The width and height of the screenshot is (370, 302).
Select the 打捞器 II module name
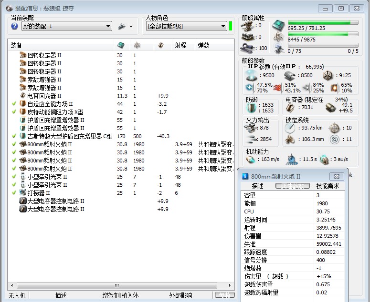(x=39, y=193)
